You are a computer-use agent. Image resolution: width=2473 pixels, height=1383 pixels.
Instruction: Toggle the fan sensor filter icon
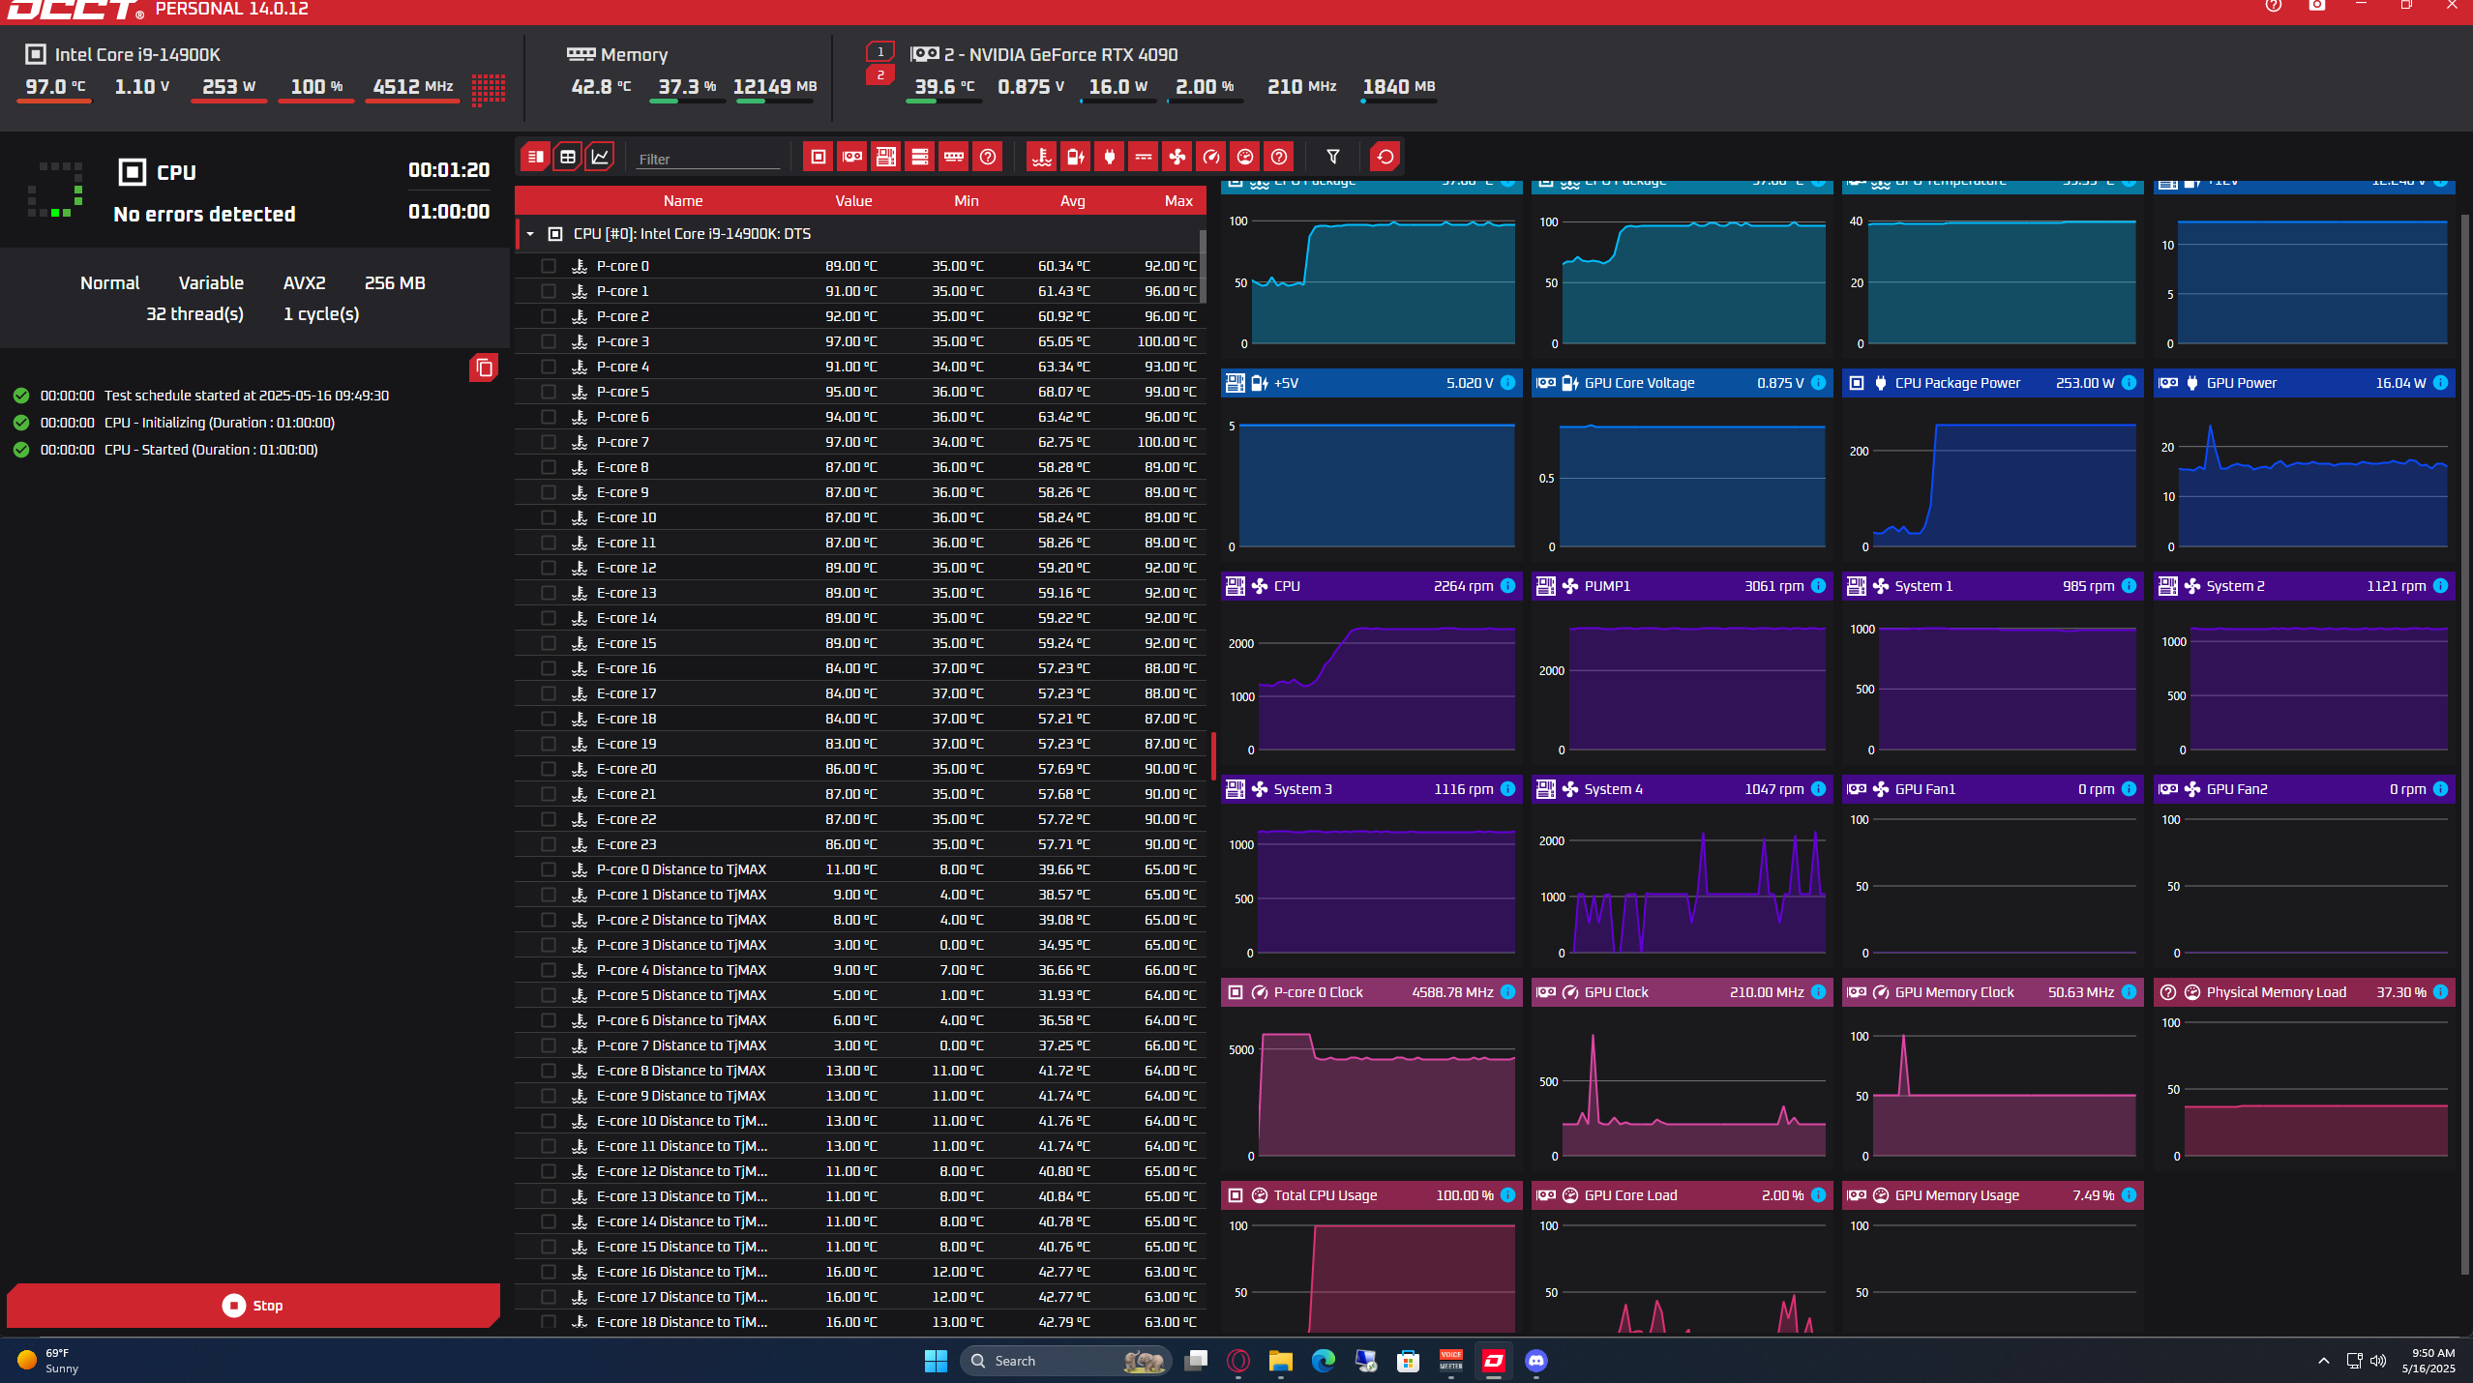coord(1177,157)
